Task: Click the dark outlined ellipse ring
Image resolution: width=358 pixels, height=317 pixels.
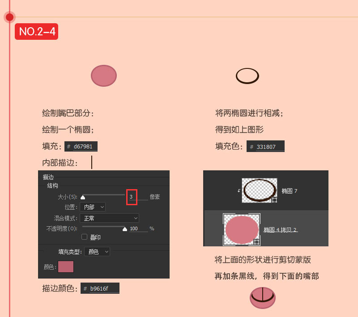Action: 247,76
